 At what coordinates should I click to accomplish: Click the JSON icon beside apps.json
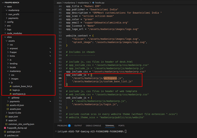coord(6,117)
